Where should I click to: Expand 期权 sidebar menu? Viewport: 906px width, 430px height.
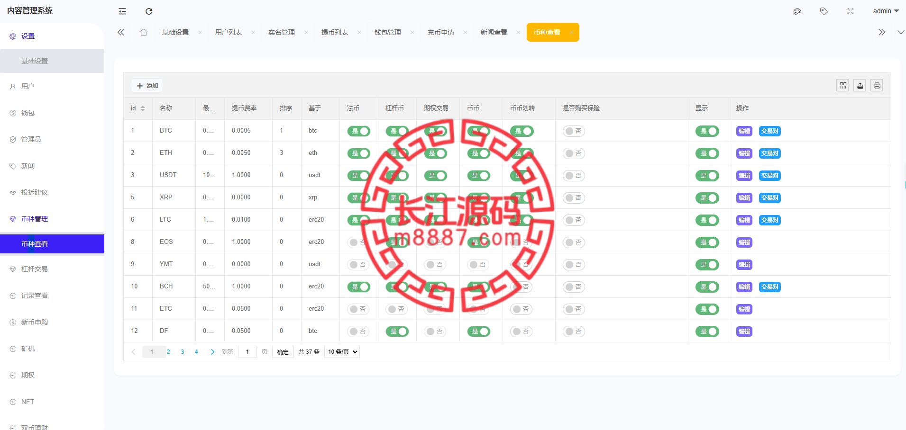click(52, 375)
